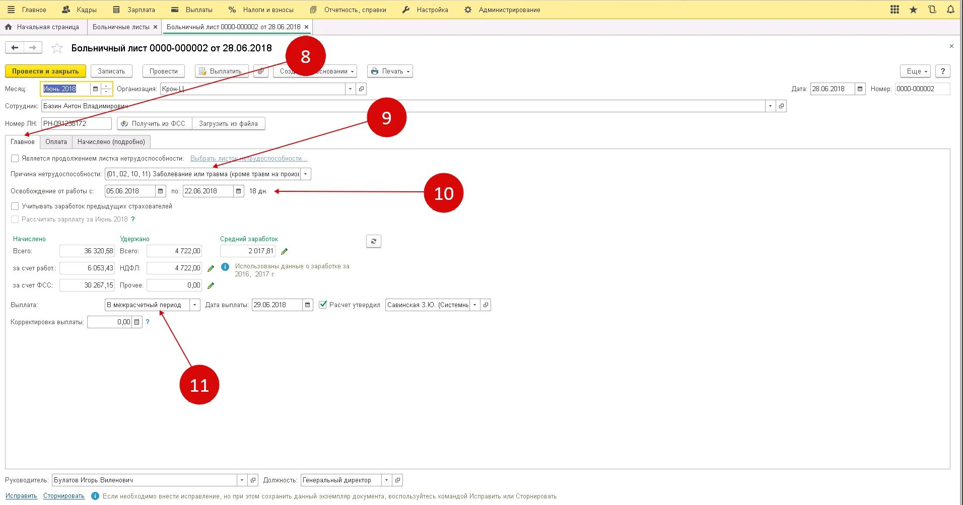963x505 pixels.
Task: Open notifications bell icon
Action: click(950, 10)
